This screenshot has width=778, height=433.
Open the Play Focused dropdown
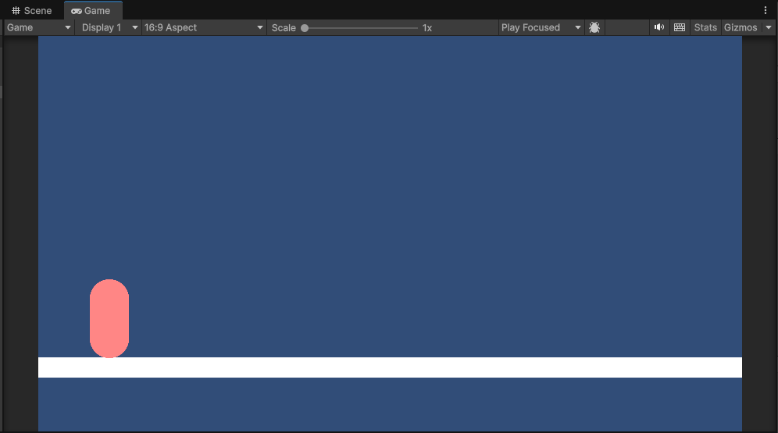(x=541, y=27)
